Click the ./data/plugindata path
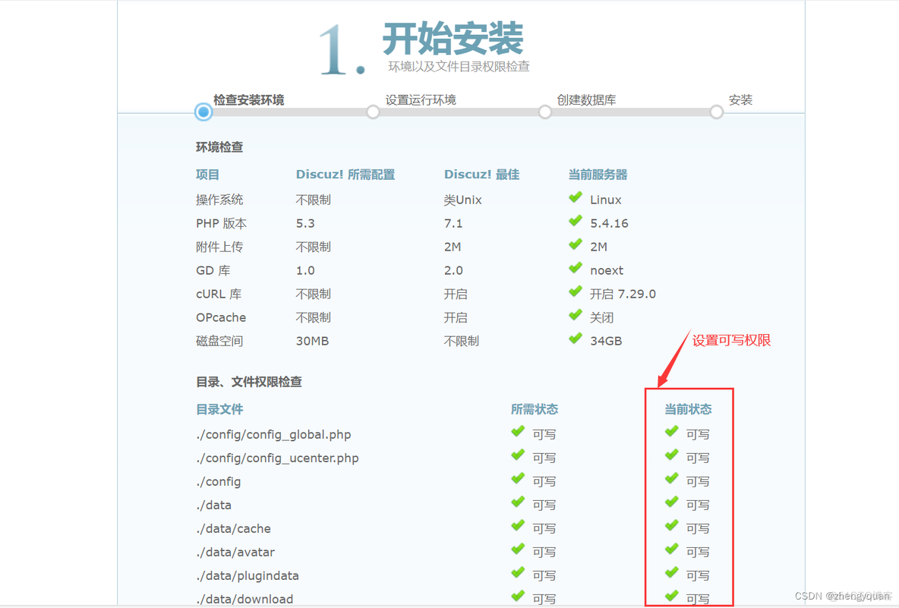Screen dimensions: 899x608 (247, 575)
